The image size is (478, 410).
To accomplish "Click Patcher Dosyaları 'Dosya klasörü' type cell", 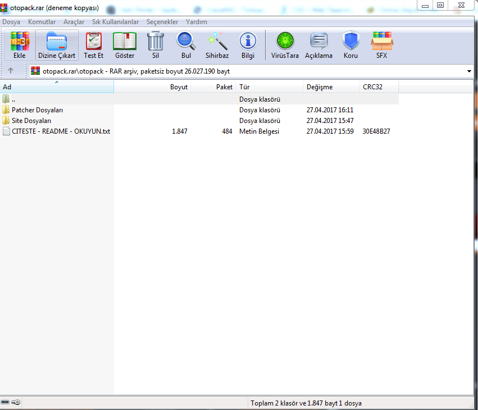I will click(x=260, y=110).
